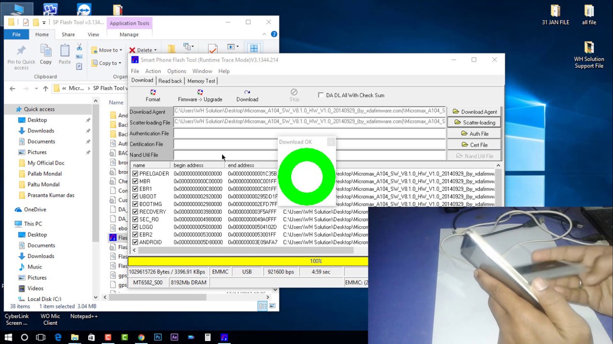Image resolution: width=613 pixels, height=344 pixels.
Task: Go up one folder level in Explorer
Action: [45, 88]
